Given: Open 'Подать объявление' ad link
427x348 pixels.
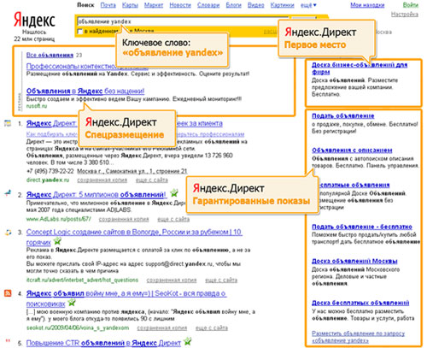Looking at the screenshot, I should coord(343,115).
